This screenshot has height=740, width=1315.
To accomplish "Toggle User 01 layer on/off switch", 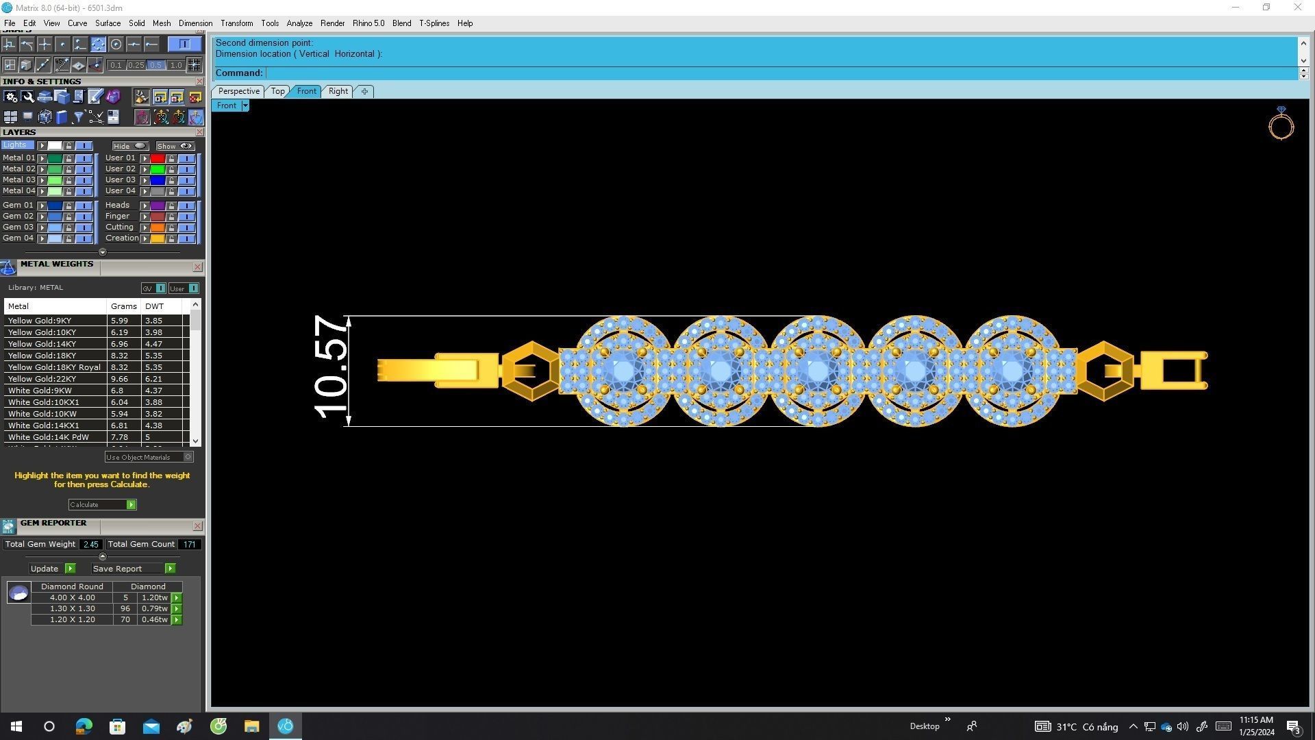I will 187,158.
